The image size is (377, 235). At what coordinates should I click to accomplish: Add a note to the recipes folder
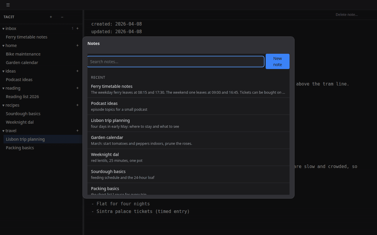(x=77, y=105)
